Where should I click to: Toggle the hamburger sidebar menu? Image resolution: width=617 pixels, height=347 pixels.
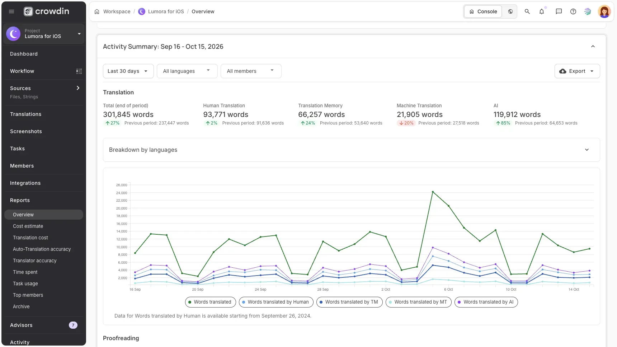[x=11, y=11]
